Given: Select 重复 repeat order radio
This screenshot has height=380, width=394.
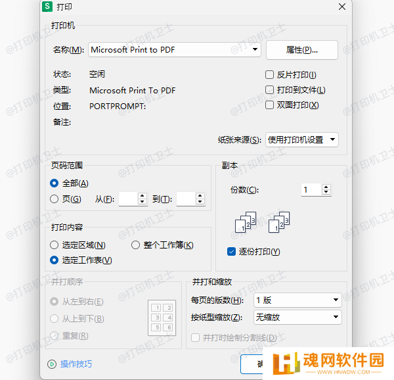Looking at the screenshot, I should tap(54, 335).
